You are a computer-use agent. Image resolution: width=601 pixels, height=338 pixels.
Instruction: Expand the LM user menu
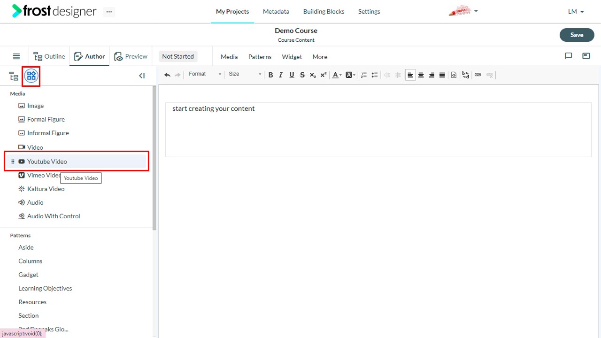tap(576, 12)
